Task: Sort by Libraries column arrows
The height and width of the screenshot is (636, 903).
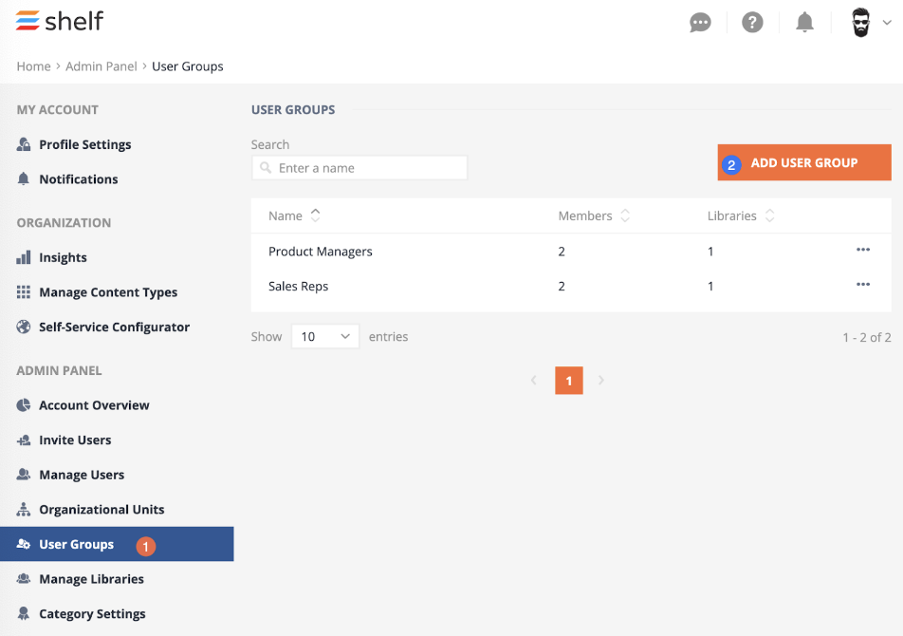Action: pos(770,215)
